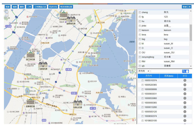Zoom out on the map

point(7,15)
